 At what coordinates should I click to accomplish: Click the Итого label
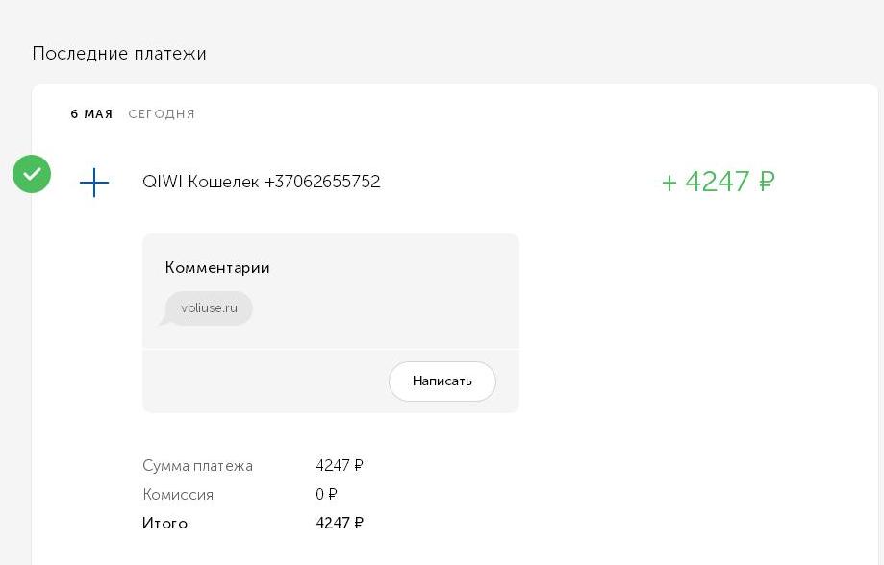click(164, 524)
